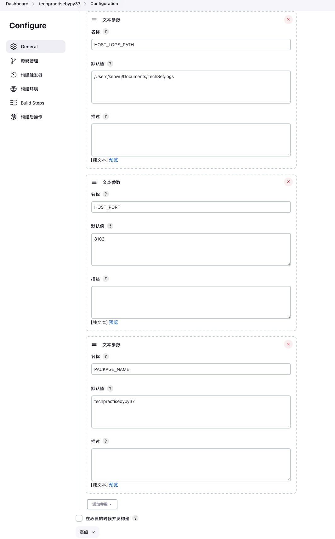Click drag handle of HOST_PORT parameter

click(x=94, y=182)
